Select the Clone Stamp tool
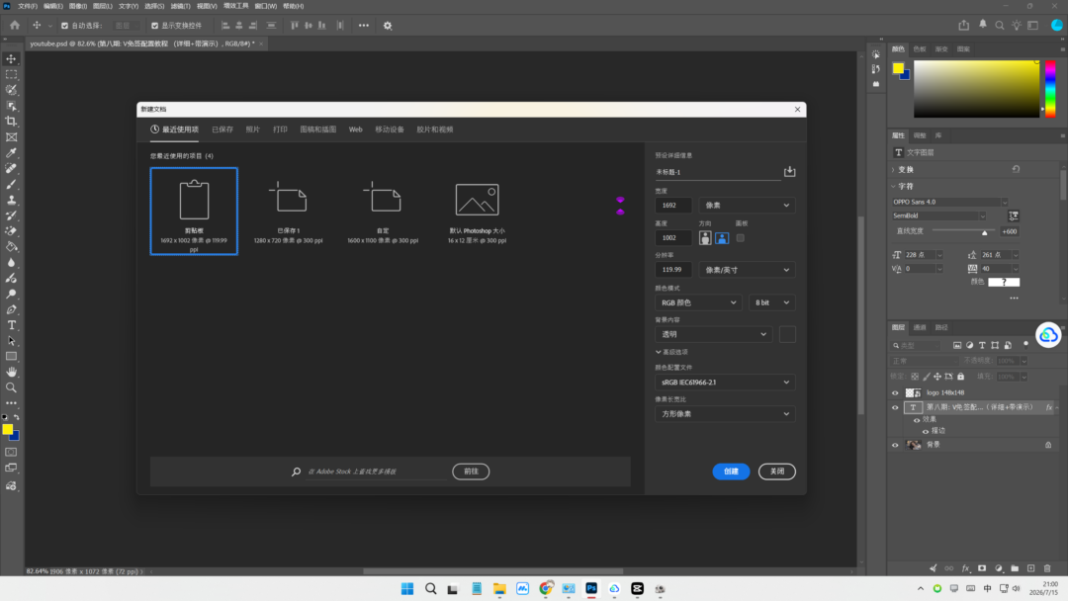Screen dimensions: 1068x601 coord(12,200)
